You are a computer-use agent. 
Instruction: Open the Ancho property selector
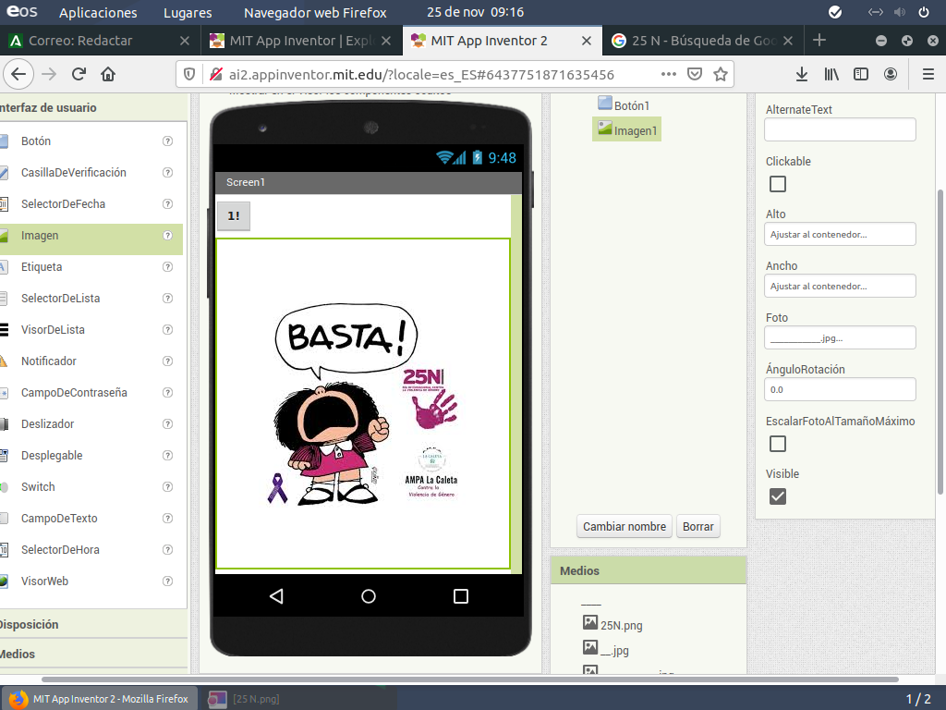coord(840,287)
